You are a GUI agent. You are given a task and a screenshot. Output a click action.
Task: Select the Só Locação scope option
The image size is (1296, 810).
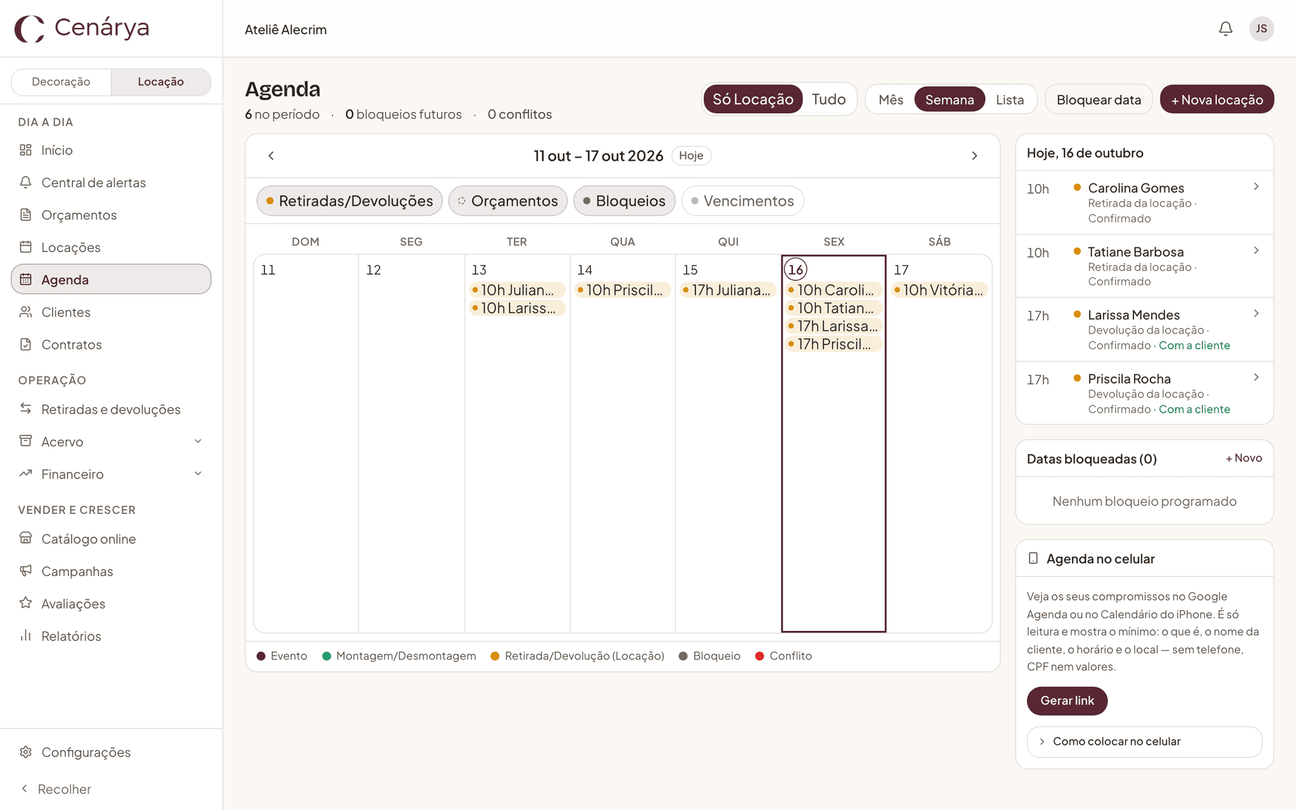[752, 99]
